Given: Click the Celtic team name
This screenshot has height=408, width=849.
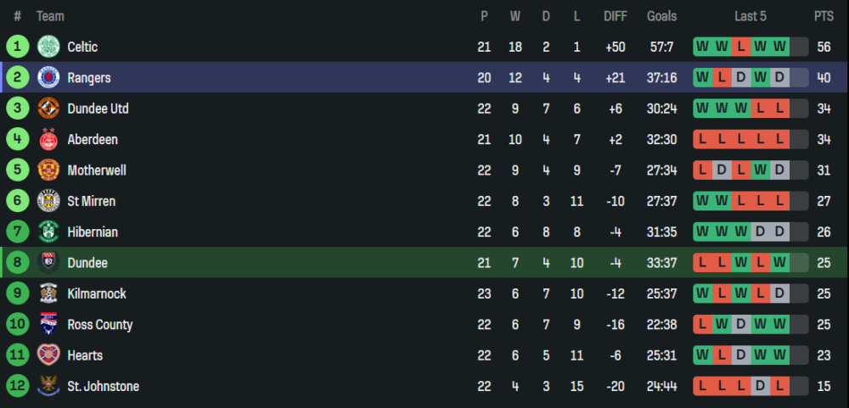Looking at the screenshot, I should pyautogui.click(x=82, y=47).
